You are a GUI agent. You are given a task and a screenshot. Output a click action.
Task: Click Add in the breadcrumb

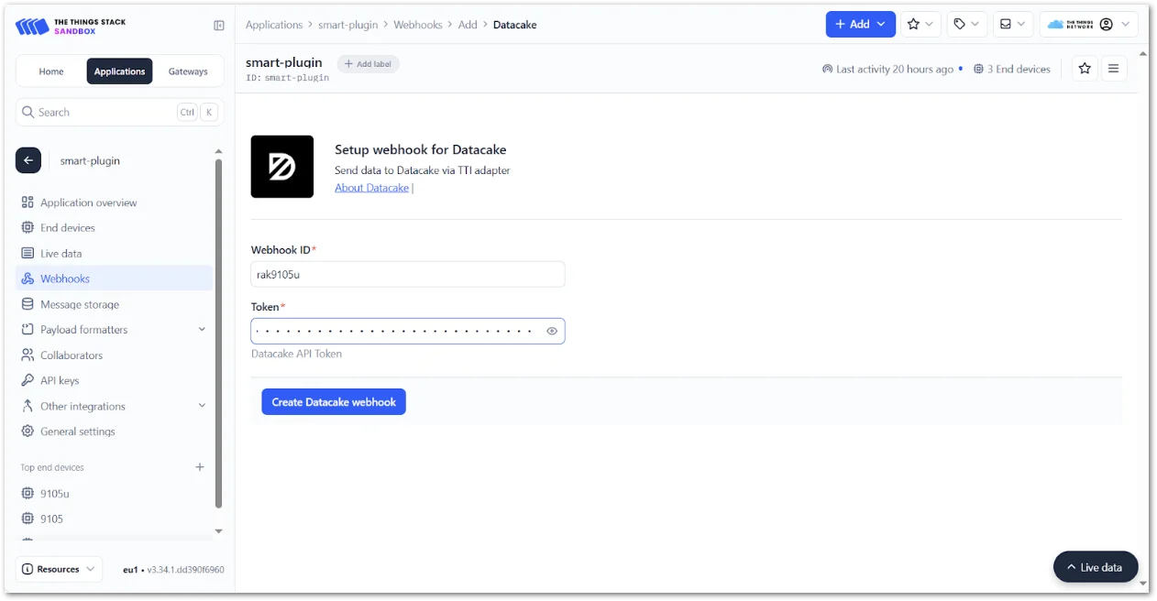point(468,25)
